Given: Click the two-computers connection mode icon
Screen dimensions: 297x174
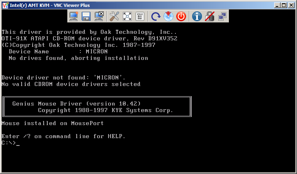Looking at the screenshot, I should point(222,16).
